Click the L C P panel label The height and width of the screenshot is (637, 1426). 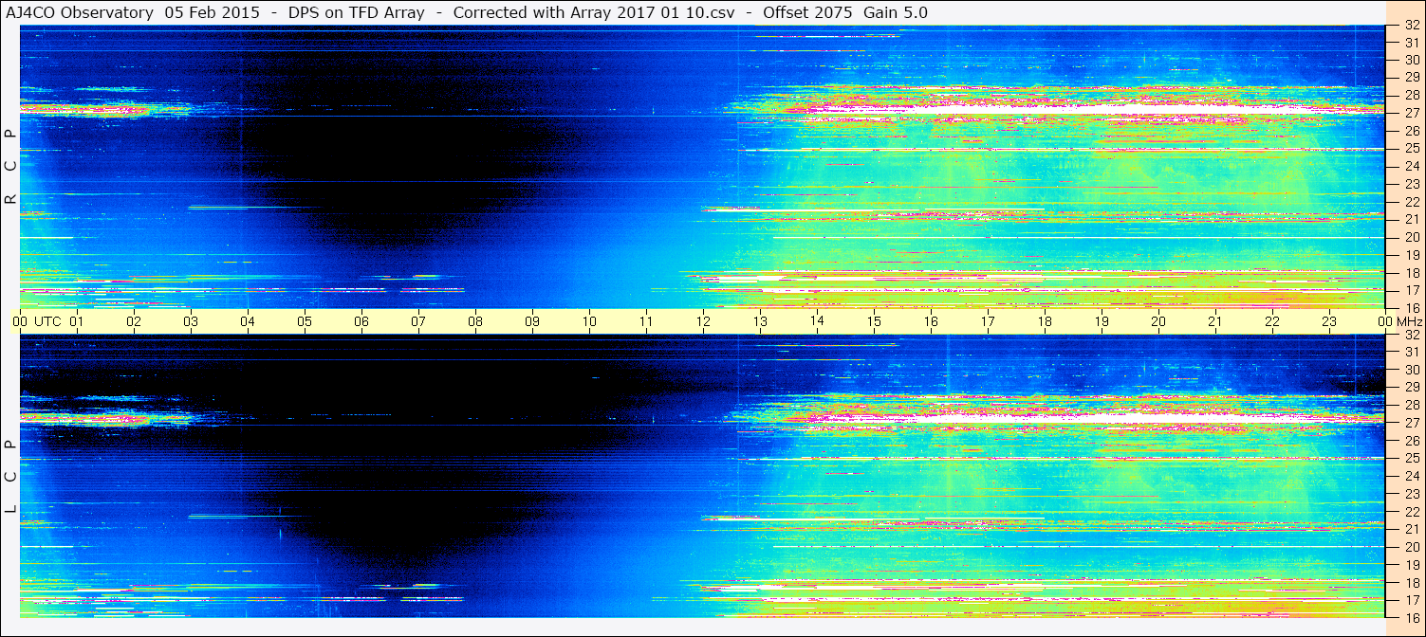pyautogui.click(x=10, y=477)
